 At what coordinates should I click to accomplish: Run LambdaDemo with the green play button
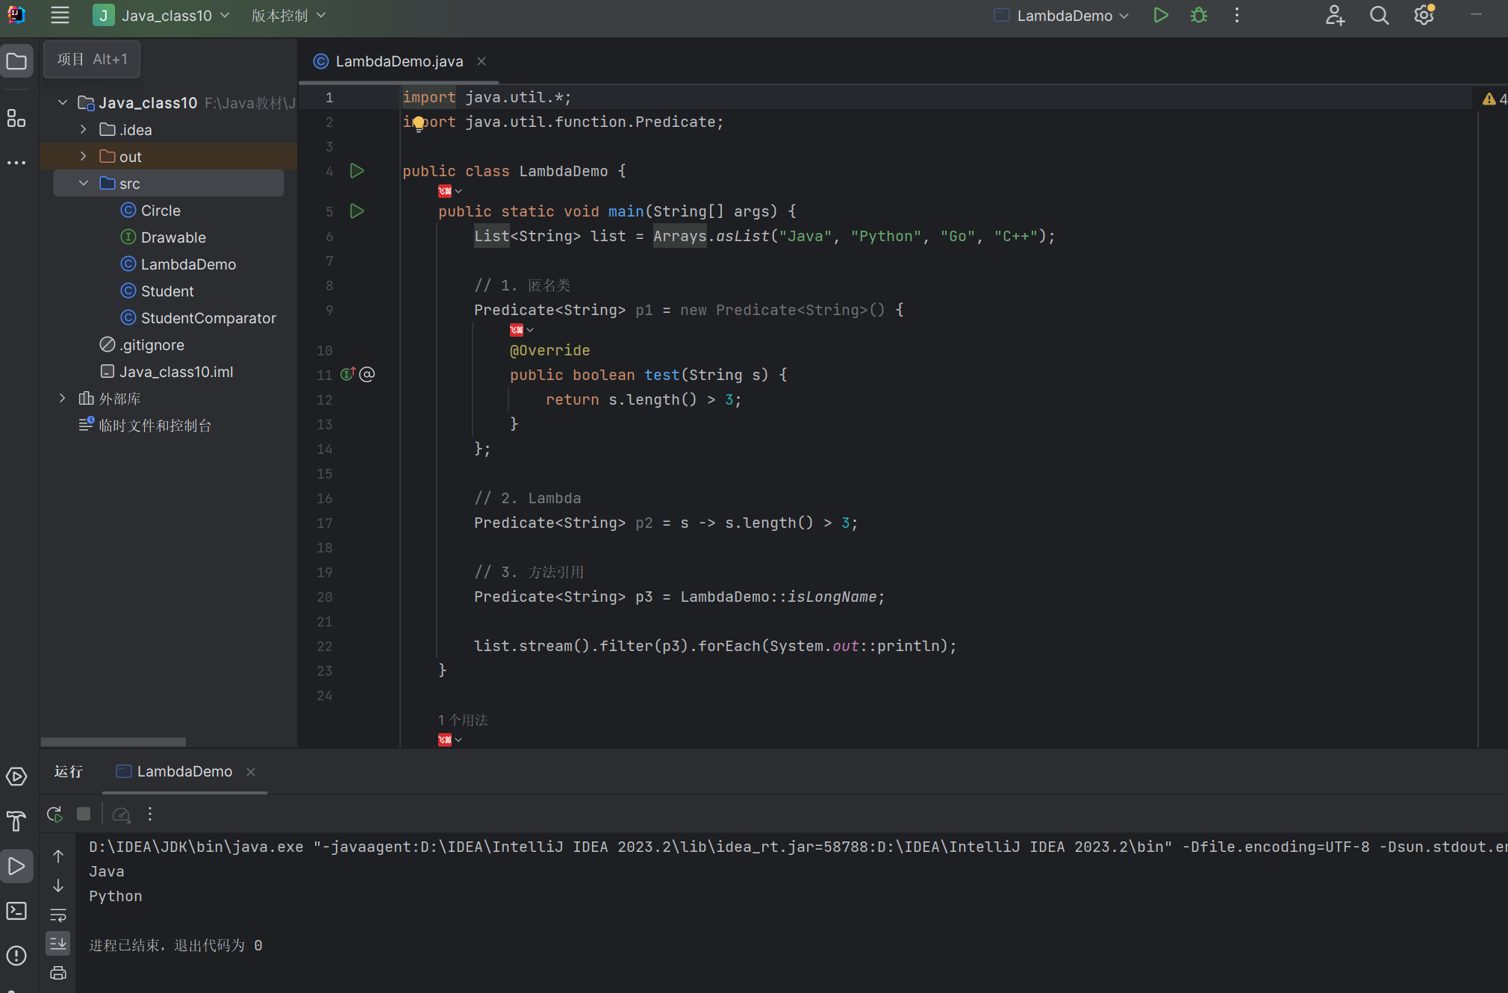[x=1160, y=16]
